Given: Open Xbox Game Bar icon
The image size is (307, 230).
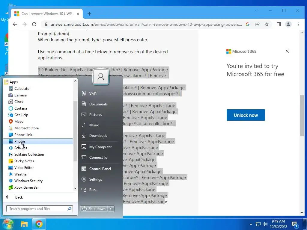Looking at the screenshot, I should (11, 187).
